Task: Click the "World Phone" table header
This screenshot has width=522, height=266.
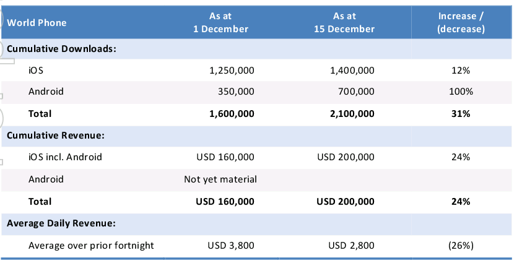Action: tap(37, 23)
